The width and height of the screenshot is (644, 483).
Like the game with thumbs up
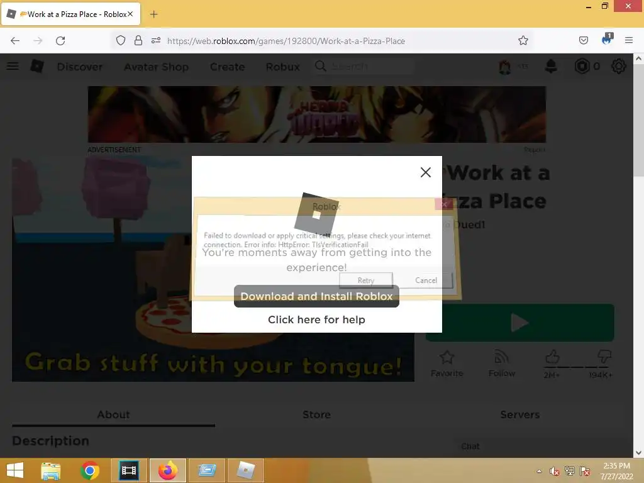[552, 357]
